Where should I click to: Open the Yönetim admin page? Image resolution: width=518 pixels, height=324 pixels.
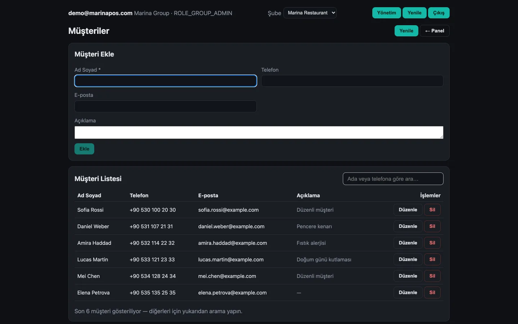[387, 13]
